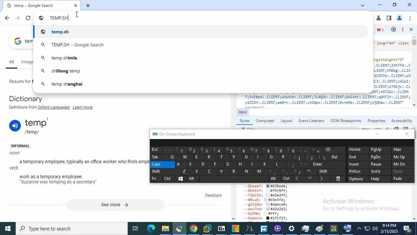Open the Chrome three-dot menu
Screen dimensions: 417x235
(x=410, y=18)
